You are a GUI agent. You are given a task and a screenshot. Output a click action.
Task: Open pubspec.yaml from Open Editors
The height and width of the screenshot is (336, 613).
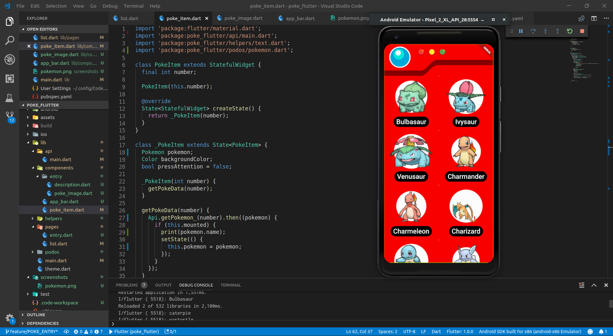pos(56,97)
